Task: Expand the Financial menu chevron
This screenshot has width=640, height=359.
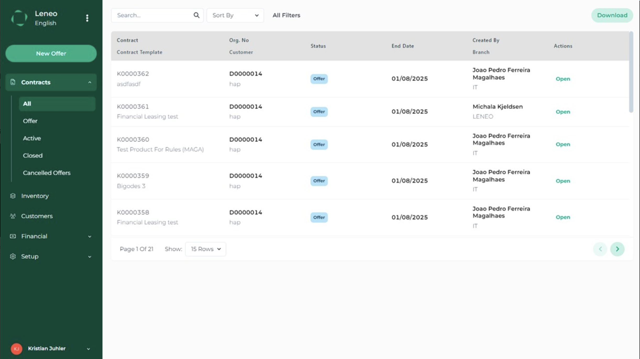Action: pyautogui.click(x=90, y=236)
